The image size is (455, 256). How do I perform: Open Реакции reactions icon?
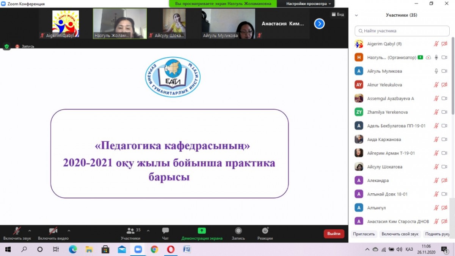click(265, 231)
